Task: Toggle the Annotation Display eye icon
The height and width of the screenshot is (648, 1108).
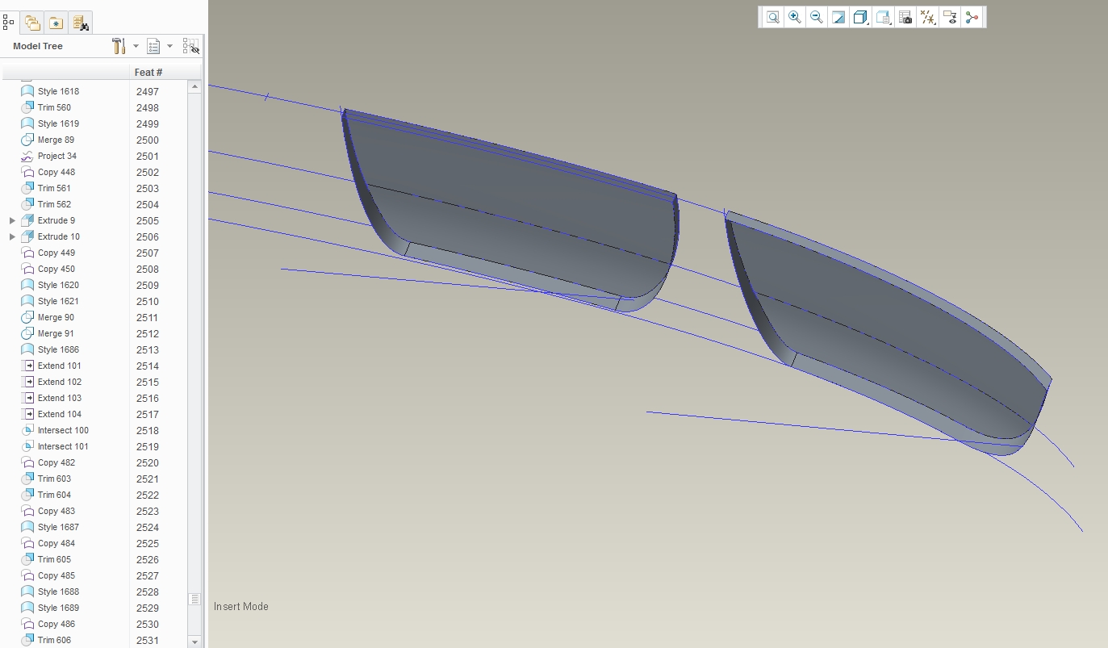Action: pos(950,17)
